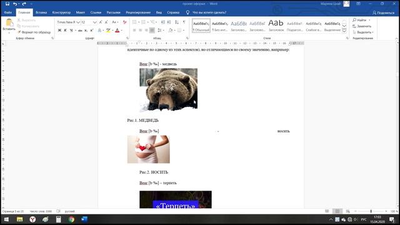Image resolution: width=400 pixels, height=225 pixels.
Task: Apply the red font color
Action: pos(117,31)
